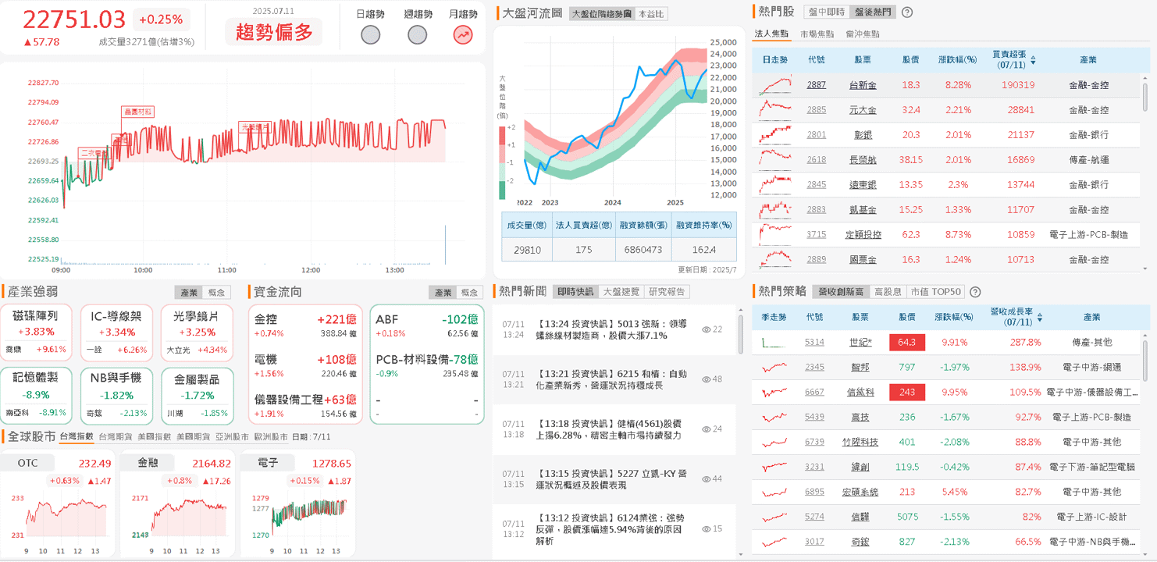Open the 市場焦點 tab
The image size is (1157, 562).
[x=817, y=34]
